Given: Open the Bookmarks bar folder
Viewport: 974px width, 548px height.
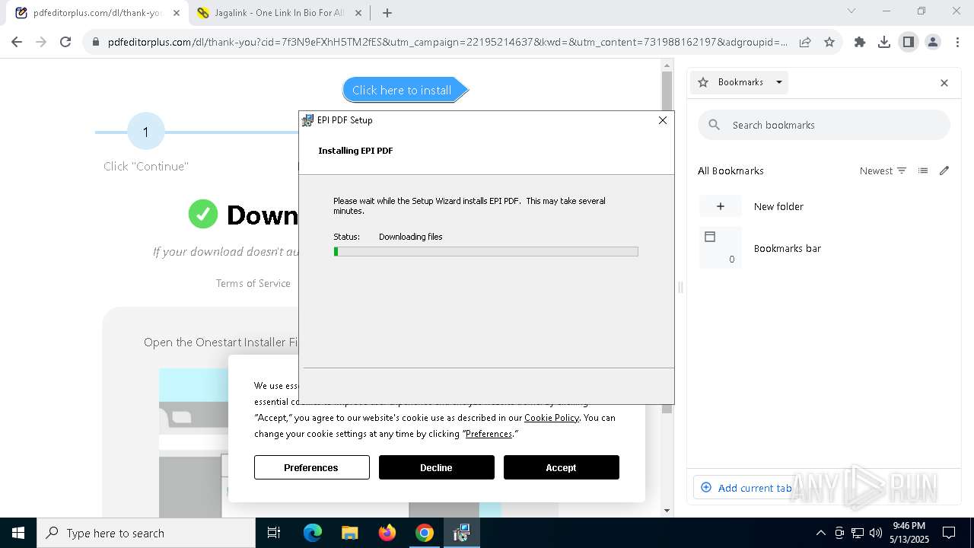Looking at the screenshot, I should click(x=824, y=248).
